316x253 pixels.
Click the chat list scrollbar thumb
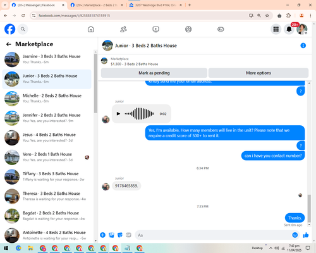click(95, 83)
